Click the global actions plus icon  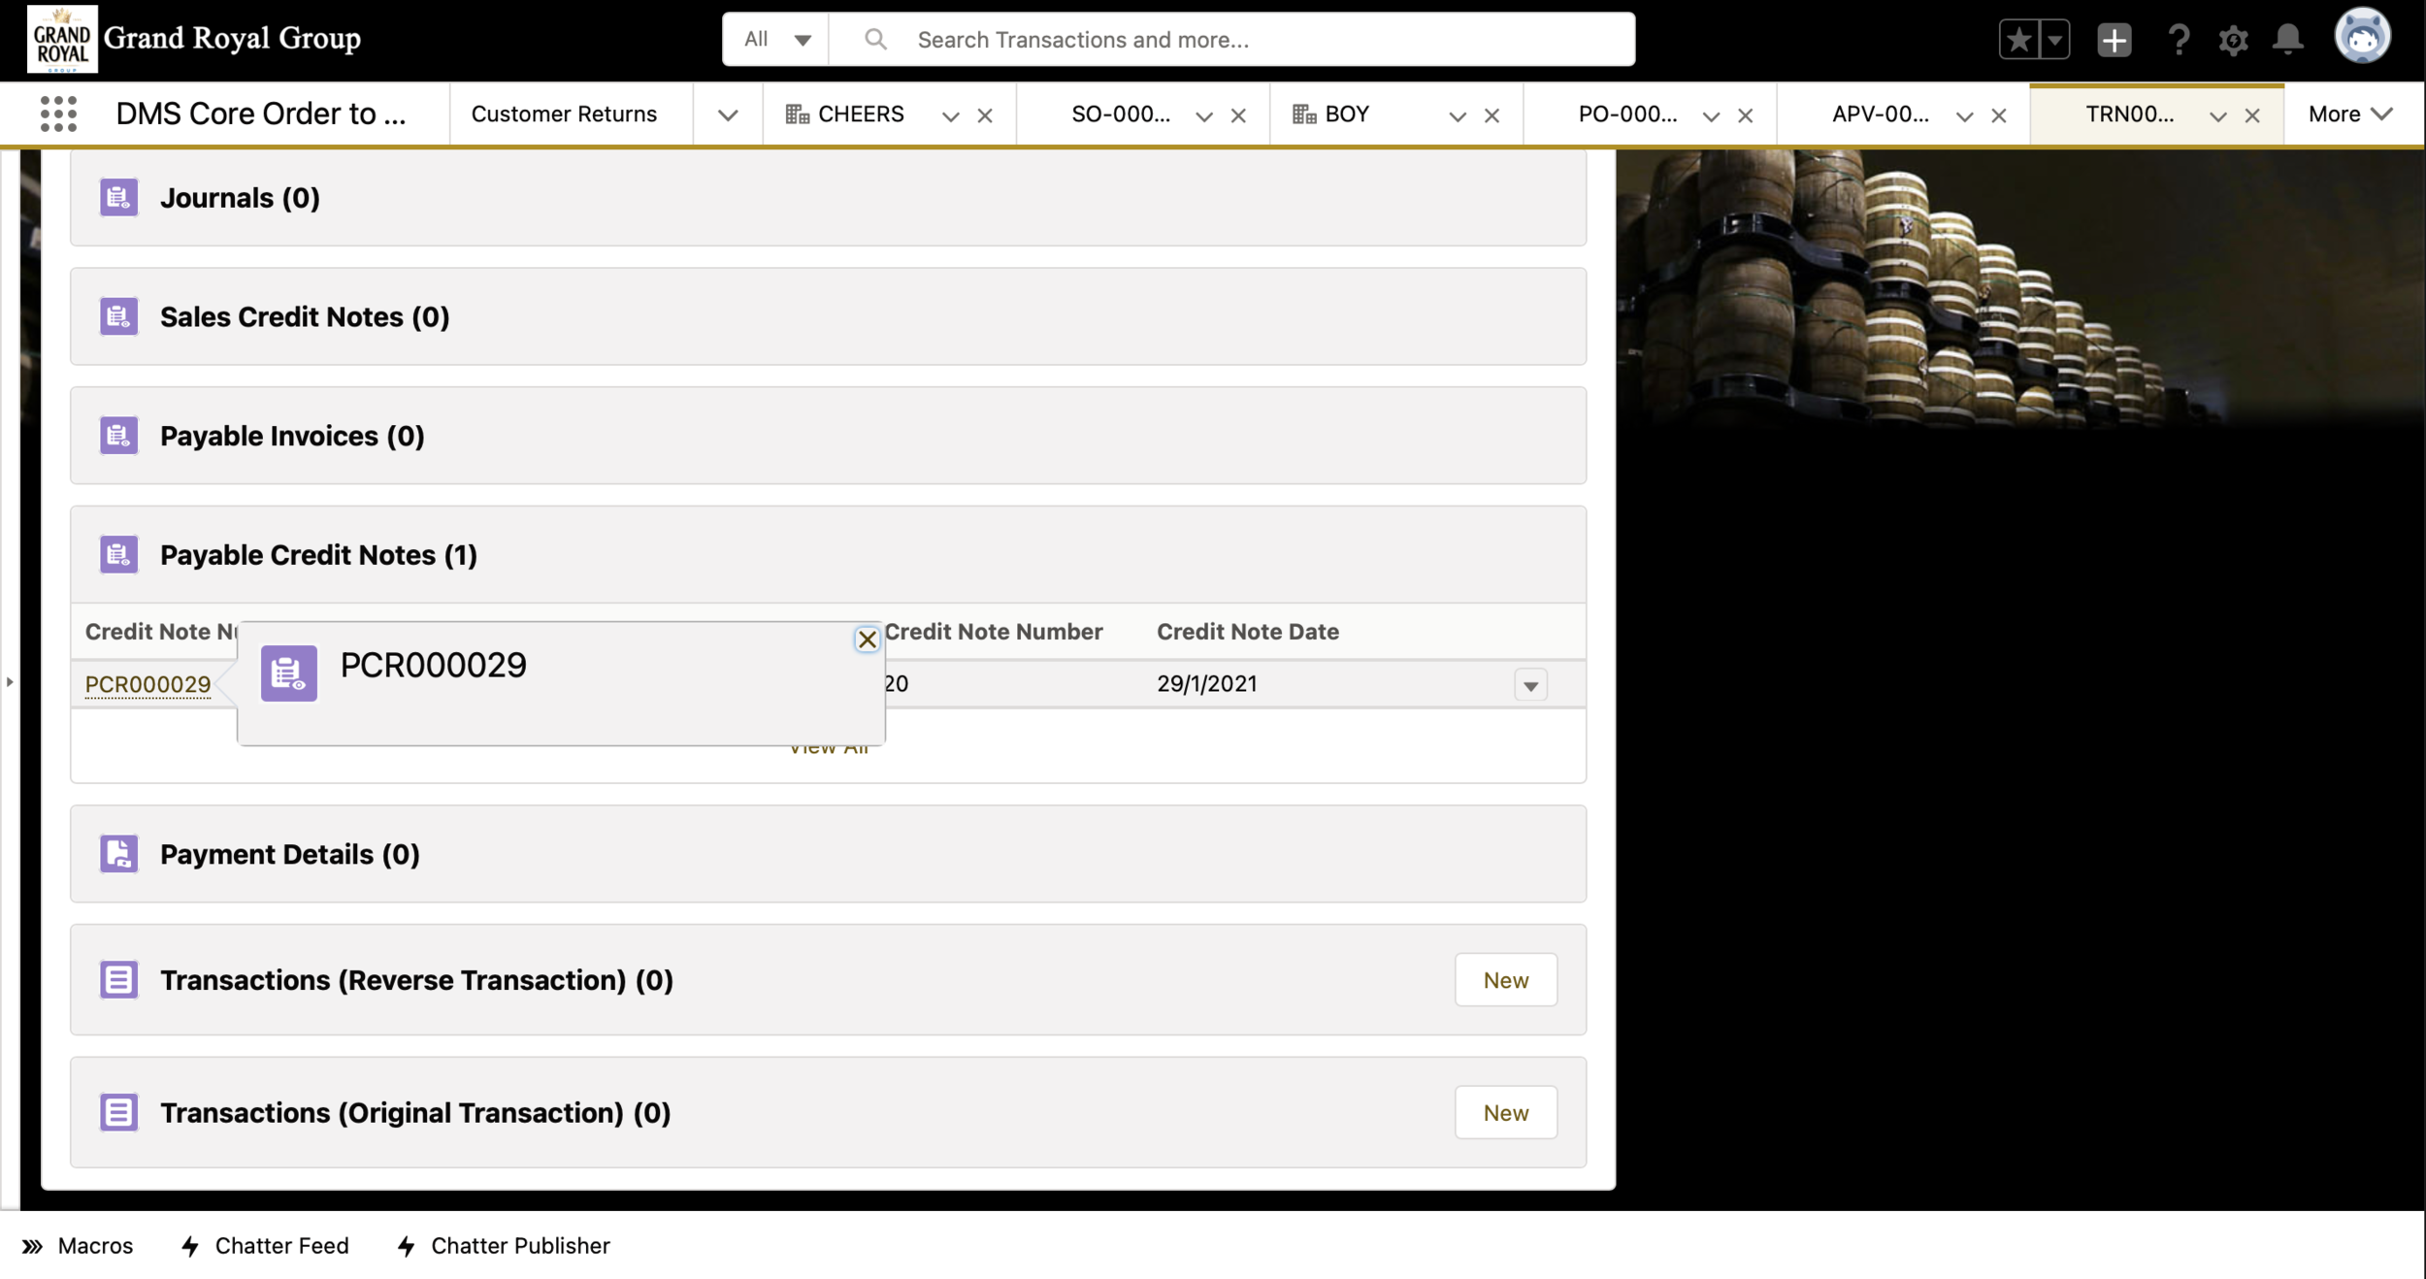(2114, 40)
